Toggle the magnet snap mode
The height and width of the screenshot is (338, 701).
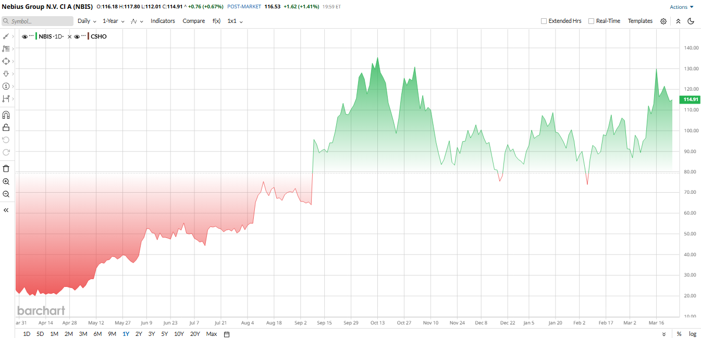(x=6, y=115)
